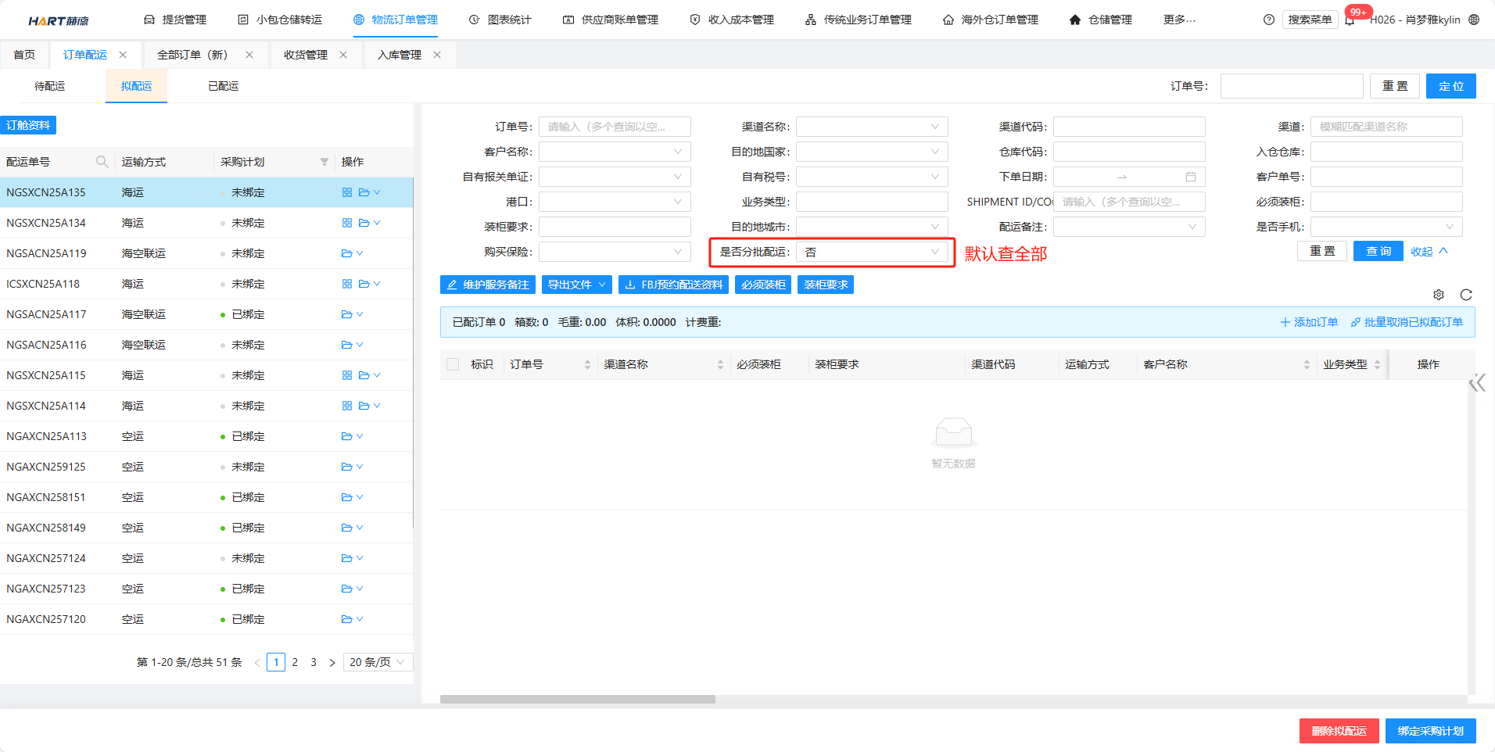Click the 订单号 input field at top right
Image resolution: width=1495 pixels, height=752 pixels.
(1291, 86)
